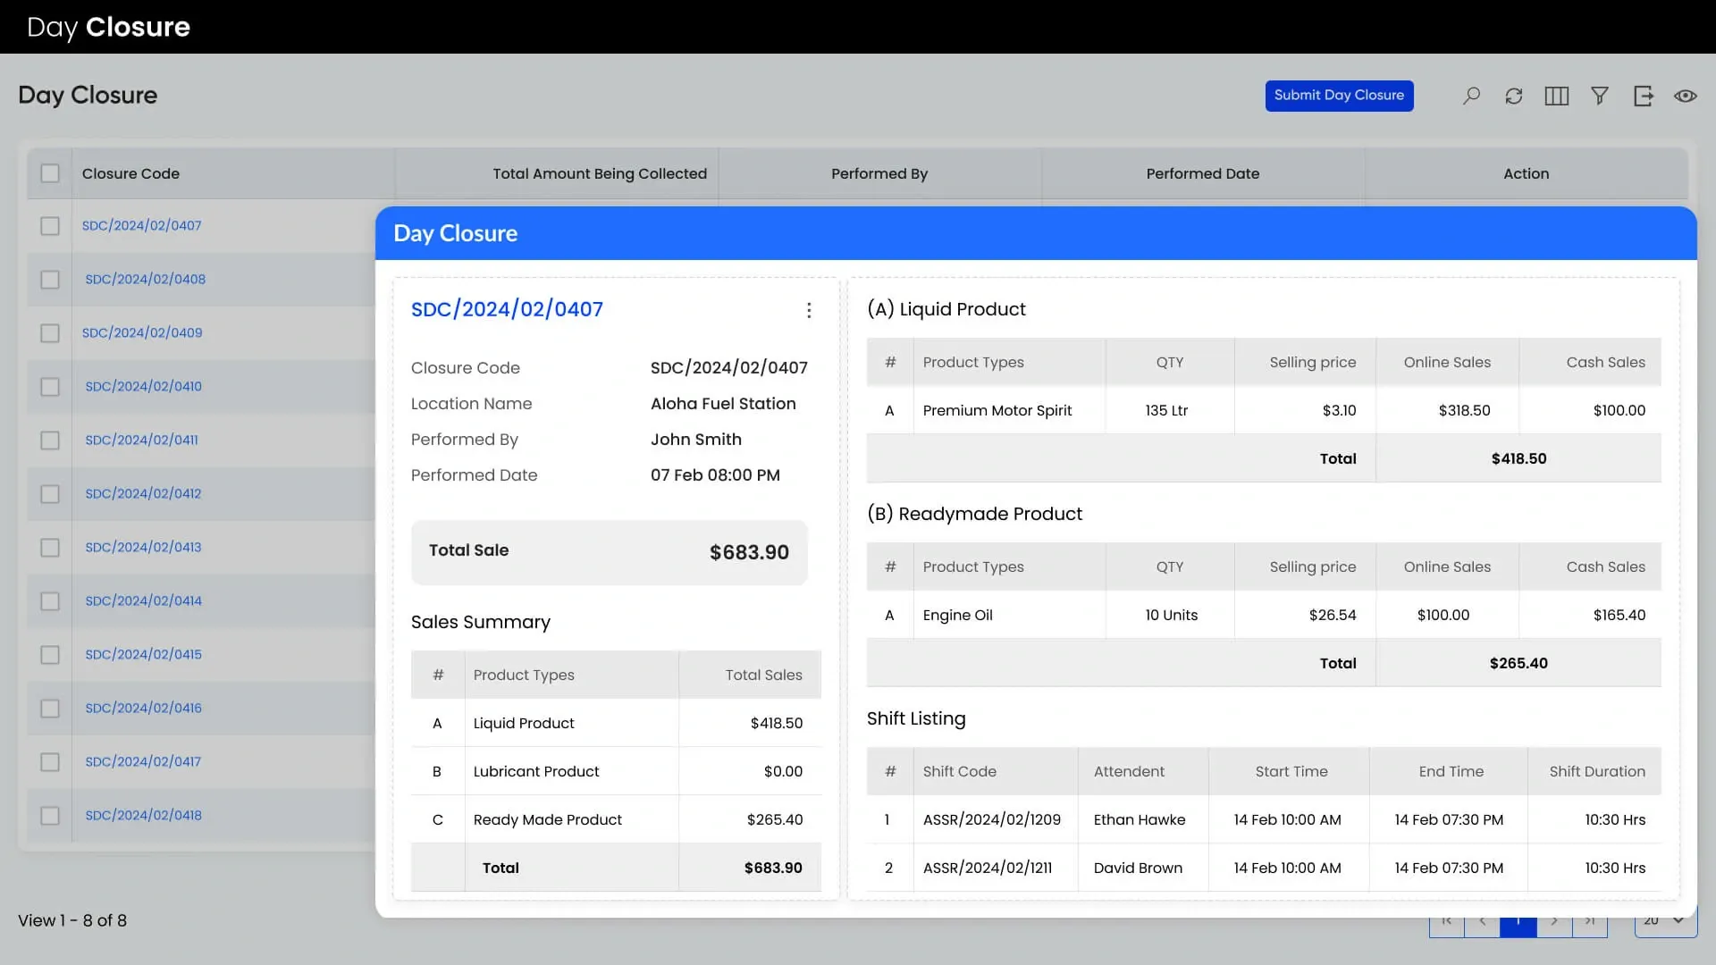Open closure link SDC/2024/02/0412
The width and height of the screenshot is (1716, 965).
pos(143,493)
